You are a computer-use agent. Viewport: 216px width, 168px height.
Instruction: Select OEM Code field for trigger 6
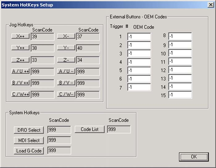coord(139,79)
